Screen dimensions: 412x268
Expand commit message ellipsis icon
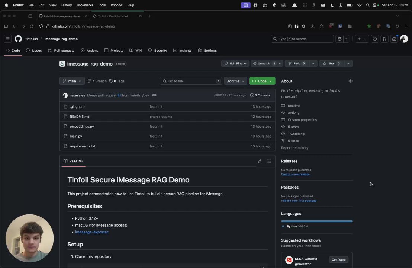(154, 95)
